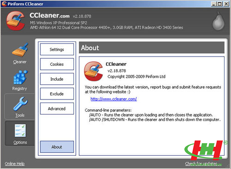Click the Copyright 2005-2009 Piriform Ltd text
Viewport: 231px width, 169px height.
coord(136,76)
